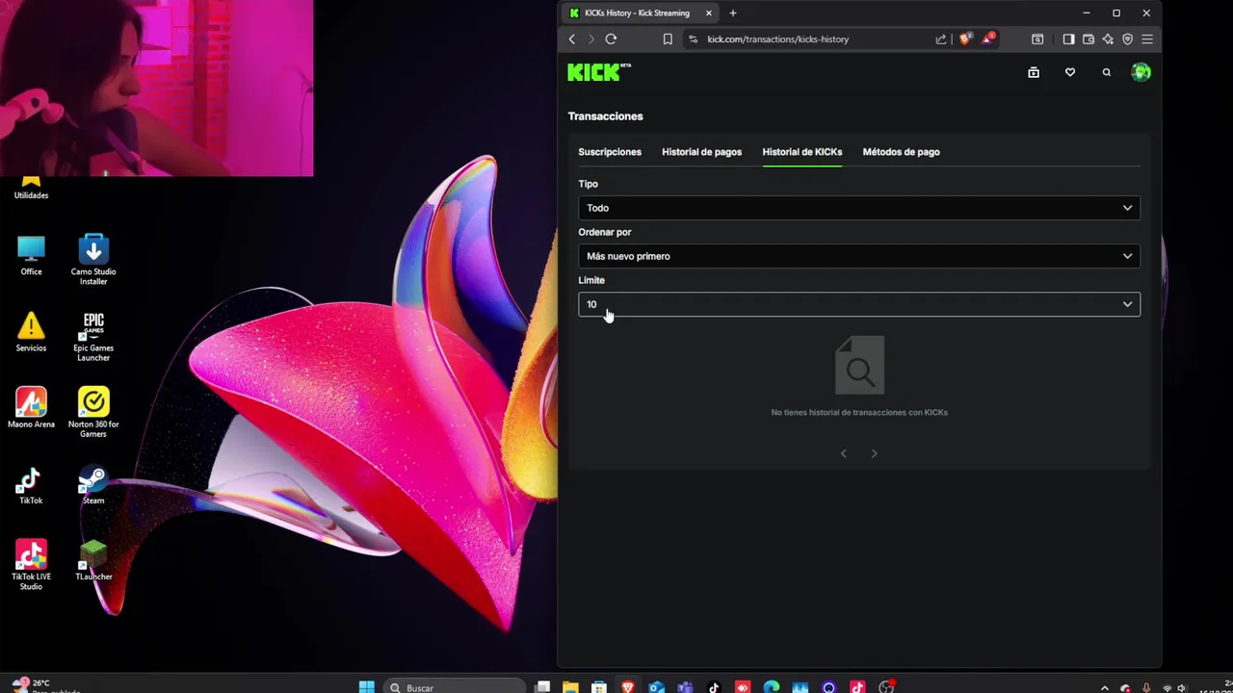The image size is (1233, 693).
Task: Open Norton 360 for Gamers desktop icon
Action: pos(93,412)
